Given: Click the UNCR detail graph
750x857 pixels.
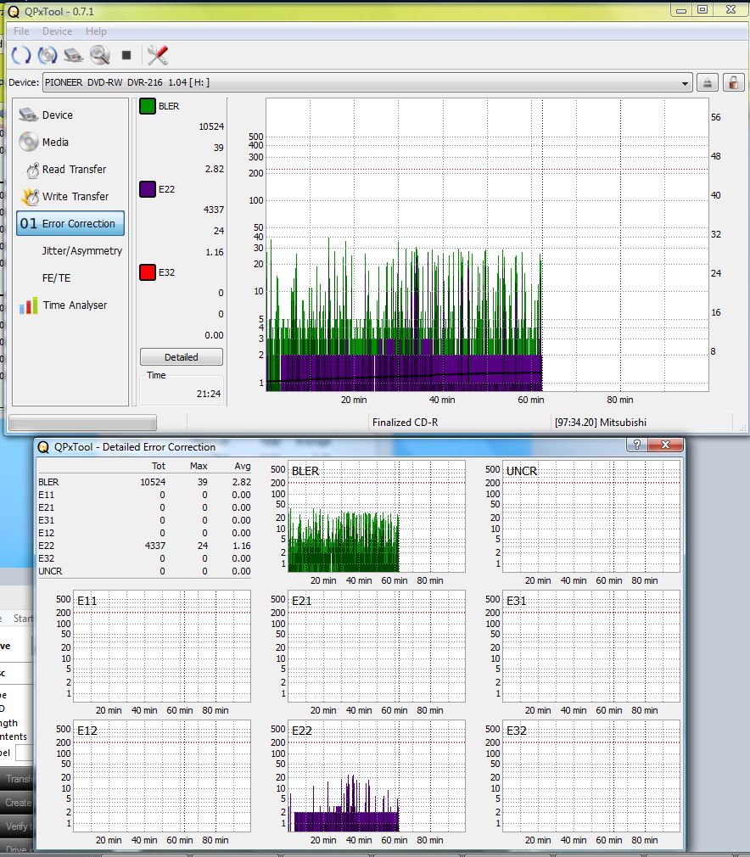Looking at the screenshot, I should click(x=591, y=516).
